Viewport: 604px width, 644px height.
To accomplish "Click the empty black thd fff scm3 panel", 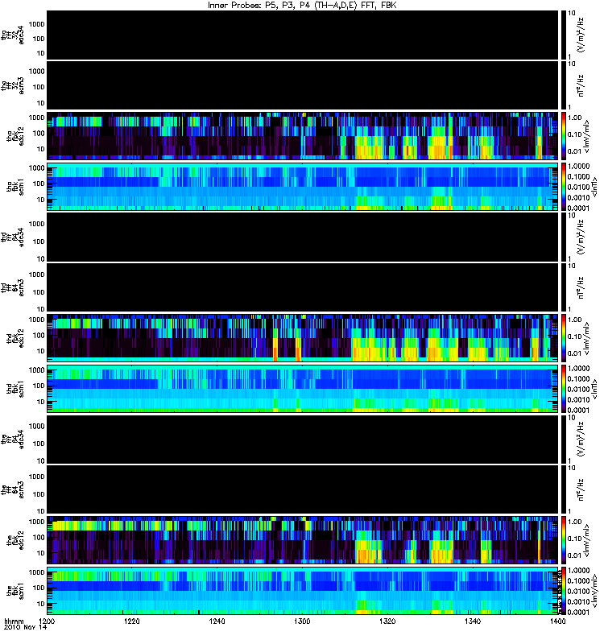I will coord(303,287).
